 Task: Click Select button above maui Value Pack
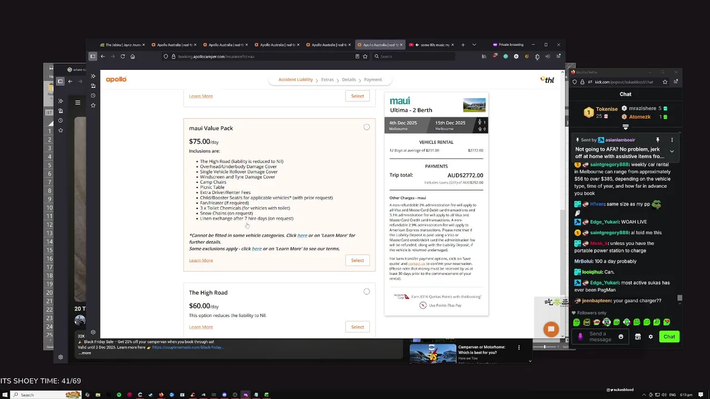357,96
